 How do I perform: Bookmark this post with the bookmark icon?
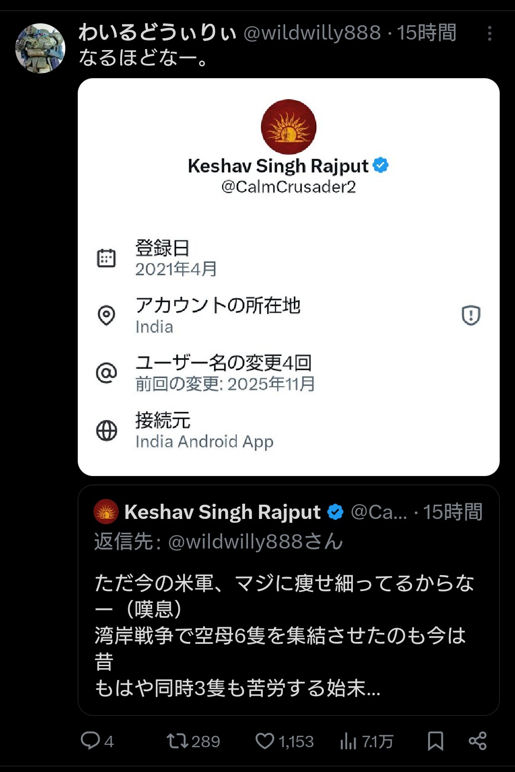pos(435,741)
